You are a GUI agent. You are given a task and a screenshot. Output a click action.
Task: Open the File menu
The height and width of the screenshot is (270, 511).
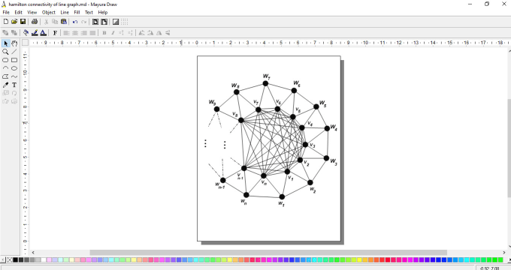click(6, 12)
